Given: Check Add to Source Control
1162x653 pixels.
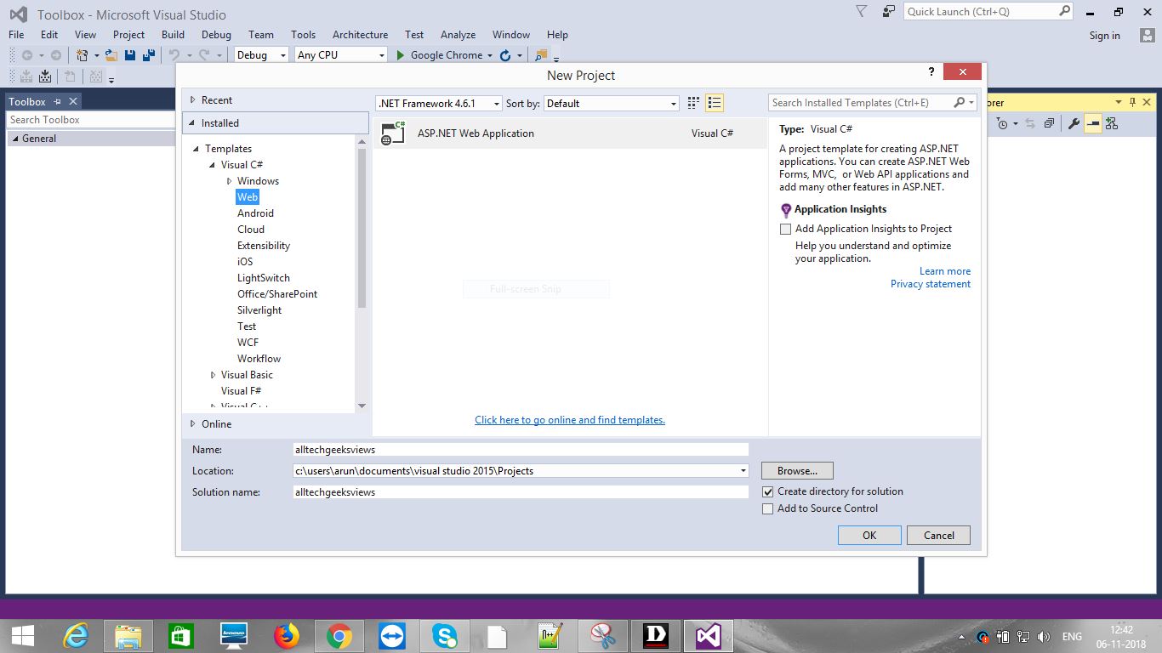Looking at the screenshot, I should [767, 508].
